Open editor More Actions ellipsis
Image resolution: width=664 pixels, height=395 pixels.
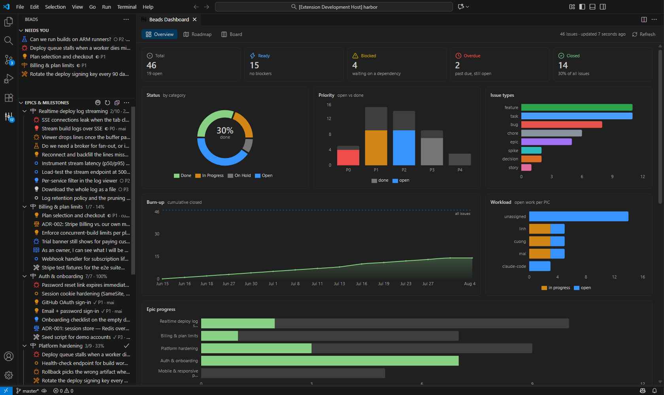click(x=654, y=19)
